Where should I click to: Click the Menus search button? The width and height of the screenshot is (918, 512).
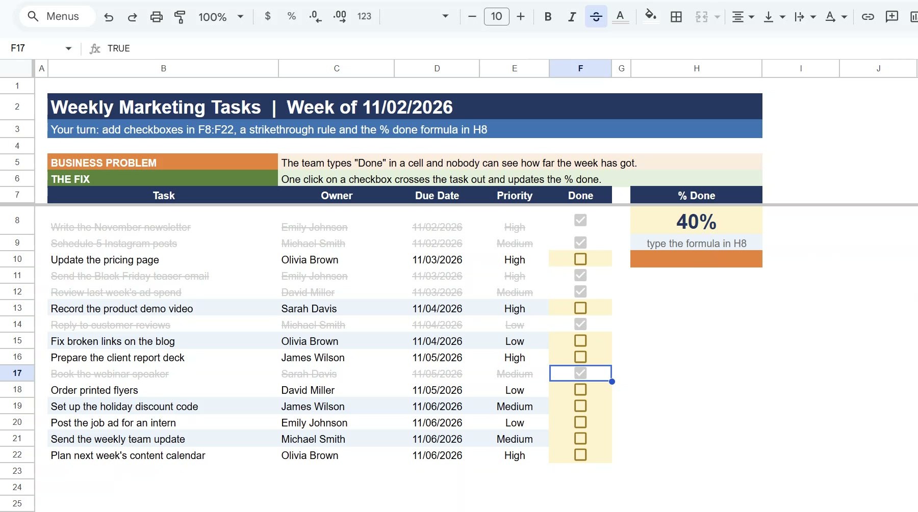pyautogui.click(x=57, y=16)
